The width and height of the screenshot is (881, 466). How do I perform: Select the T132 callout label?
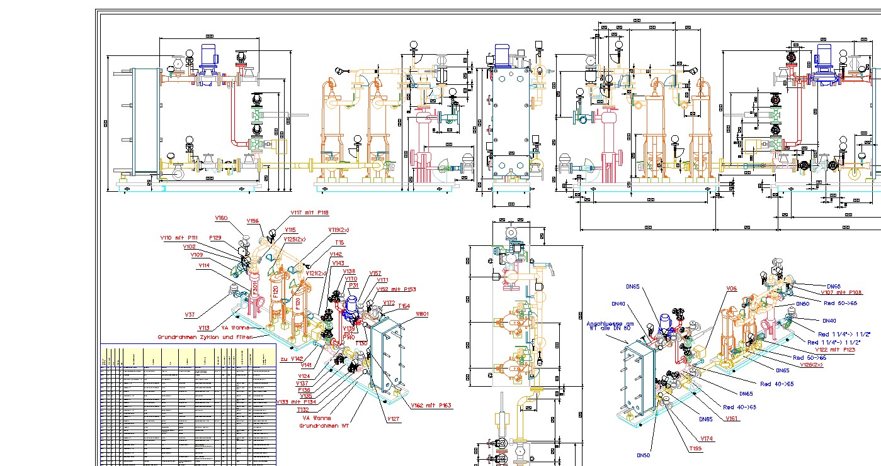[302, 409]
